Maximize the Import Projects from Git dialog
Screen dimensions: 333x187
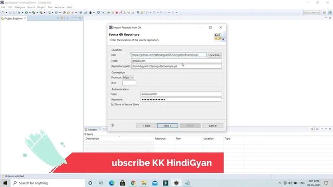pyautogui.click(x=210, y=28)
